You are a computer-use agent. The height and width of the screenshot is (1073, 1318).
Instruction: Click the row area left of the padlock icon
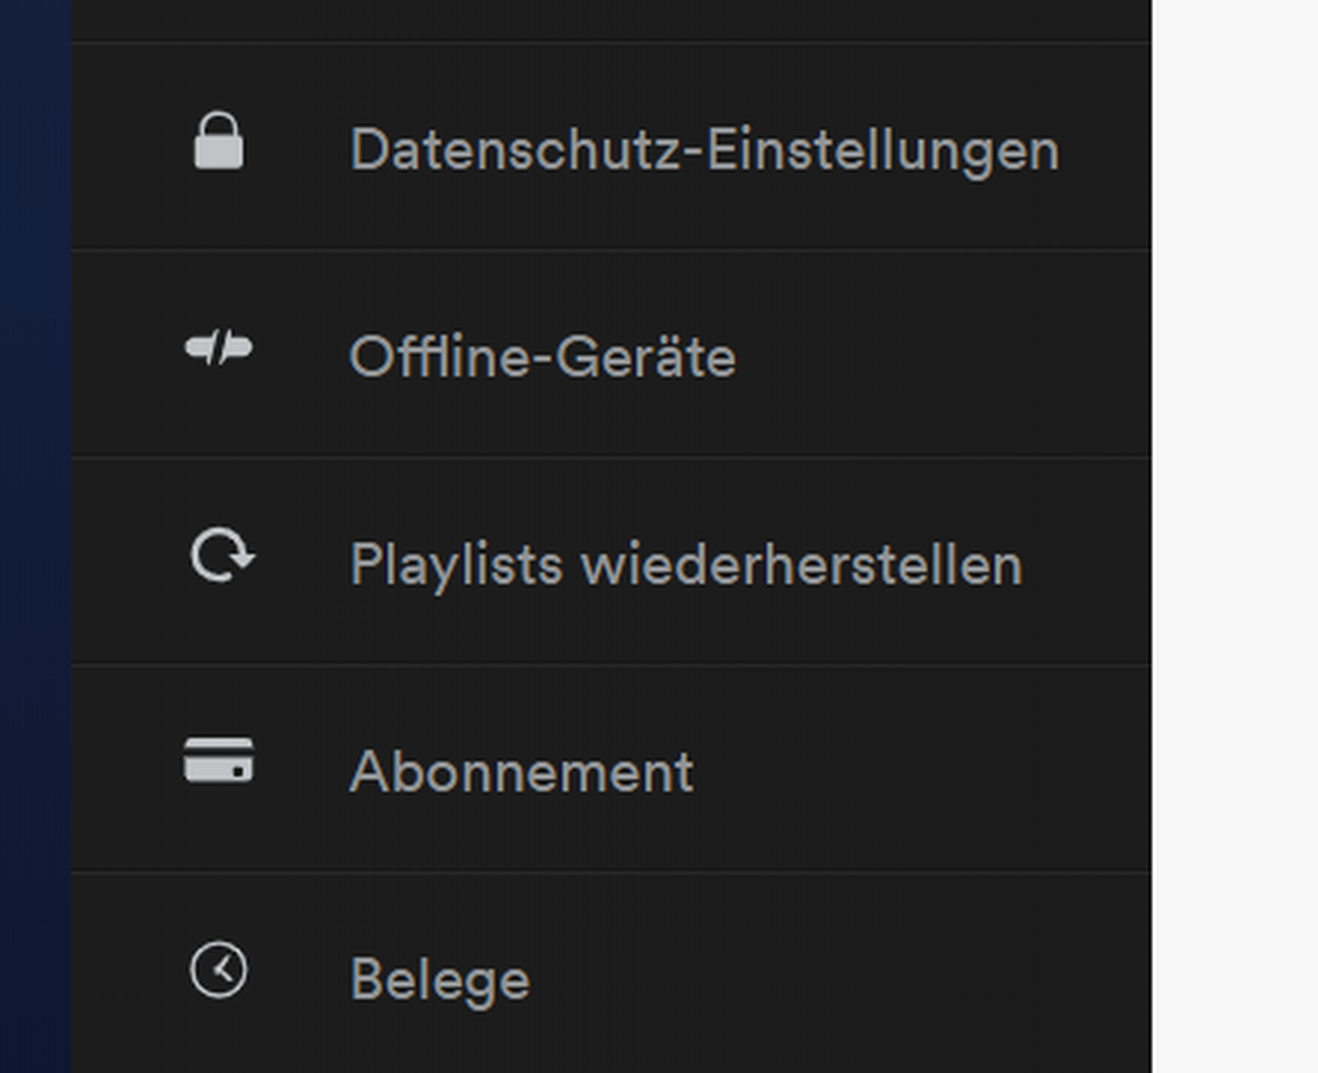pyautogui.click(x=124, y=146)
